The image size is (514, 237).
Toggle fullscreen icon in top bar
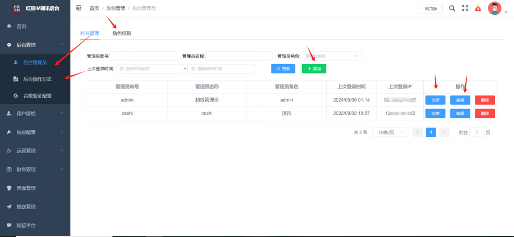coord(465,8)
